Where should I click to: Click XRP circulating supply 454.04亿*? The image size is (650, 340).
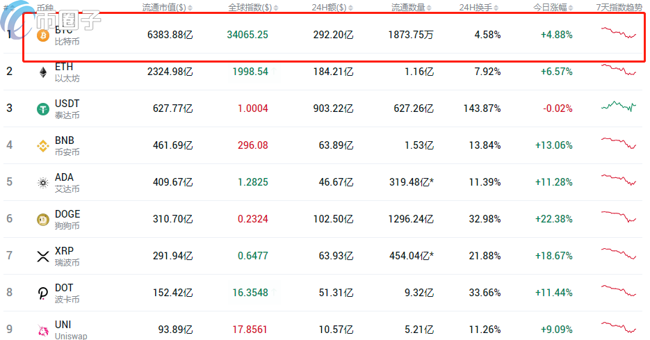(x=412, y=256)
